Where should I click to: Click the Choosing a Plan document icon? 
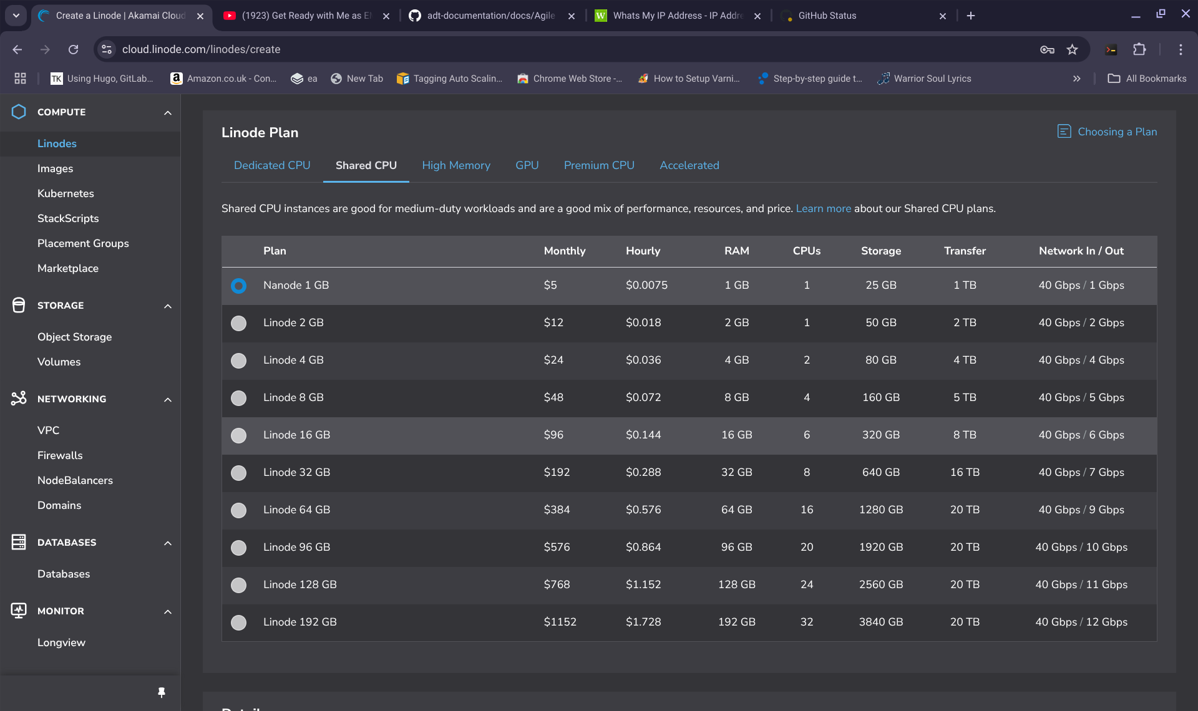point(1064,132)
